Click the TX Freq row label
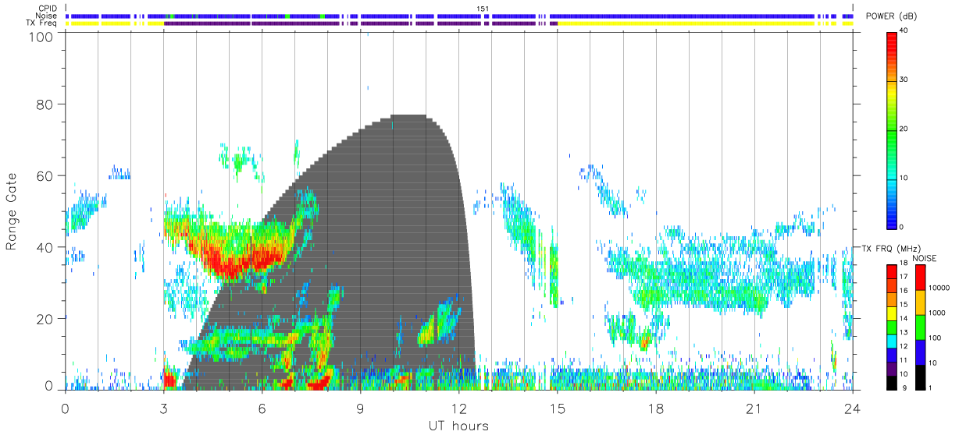Image resolution: width=959 pixels, height=442 pixels. coord(42,23)
